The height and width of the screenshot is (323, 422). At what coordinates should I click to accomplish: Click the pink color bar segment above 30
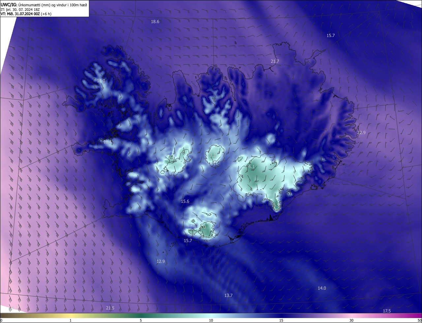pos(351,316)
